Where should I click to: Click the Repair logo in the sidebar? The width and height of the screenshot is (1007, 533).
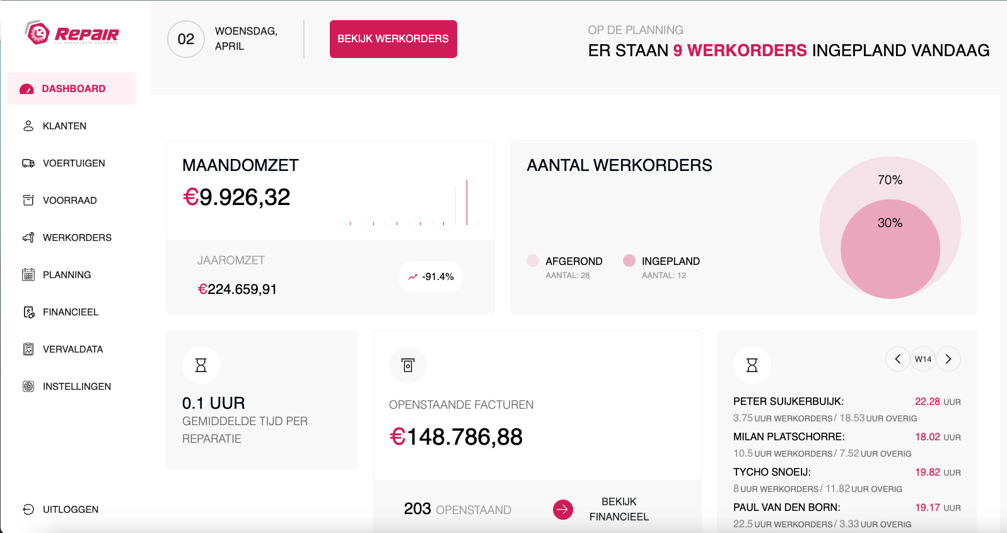(x=71, y=33)
